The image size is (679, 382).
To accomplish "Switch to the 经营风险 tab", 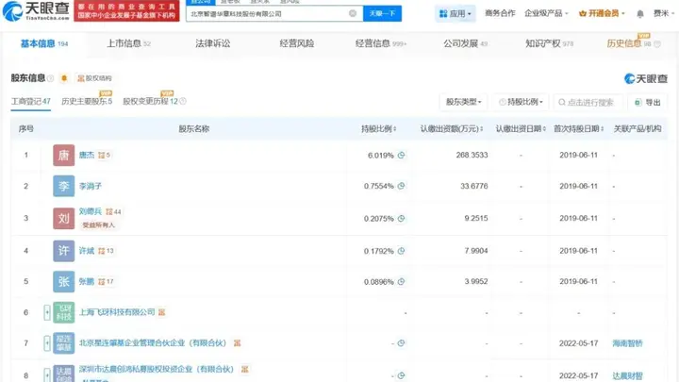I will click(297, 43).
